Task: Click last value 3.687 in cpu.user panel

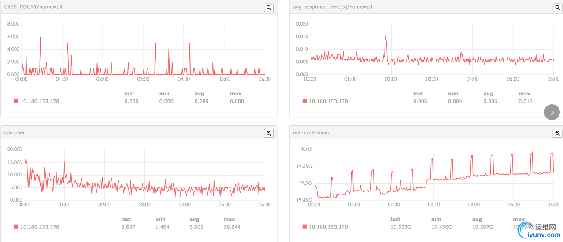Action: coord(128,227)
